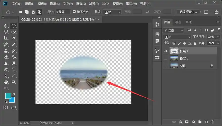Viewport: 222px width, 126px height.
Task: Open the 图像(I) menu
Action: tap(42, 4)
